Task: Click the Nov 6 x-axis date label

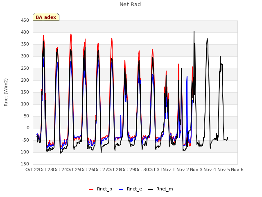Action: [237, 170]
